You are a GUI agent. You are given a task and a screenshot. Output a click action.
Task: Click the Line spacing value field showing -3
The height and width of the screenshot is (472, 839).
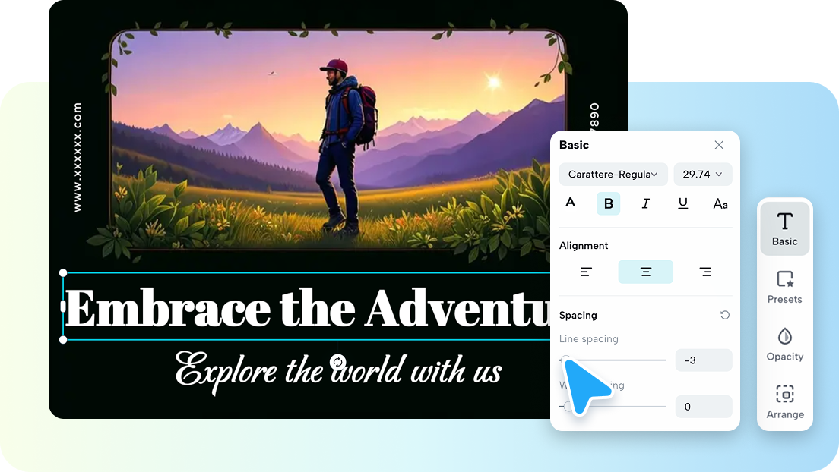click(x=703, y=360)
